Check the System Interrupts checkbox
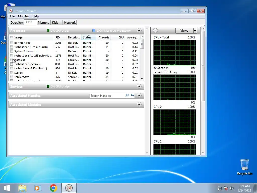Image resolution: width=257 pixels, height=193 pixels. pyautogui.click(x=12, y=51)
